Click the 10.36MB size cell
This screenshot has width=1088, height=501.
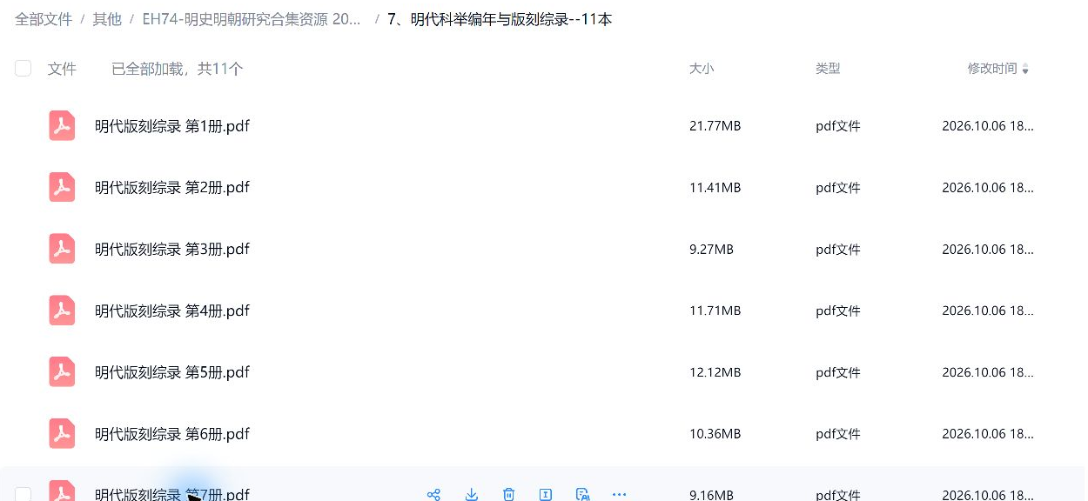[x=715, y=434]
